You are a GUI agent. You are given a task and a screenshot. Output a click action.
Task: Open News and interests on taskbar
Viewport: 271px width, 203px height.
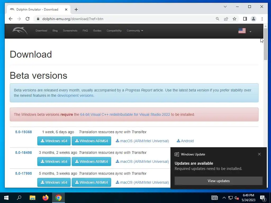(x=214, y=198)
